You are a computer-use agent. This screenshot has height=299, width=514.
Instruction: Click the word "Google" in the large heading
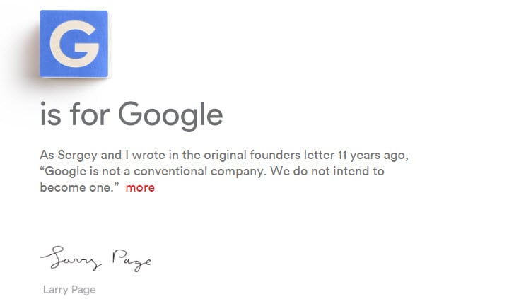tap(170, 115)
